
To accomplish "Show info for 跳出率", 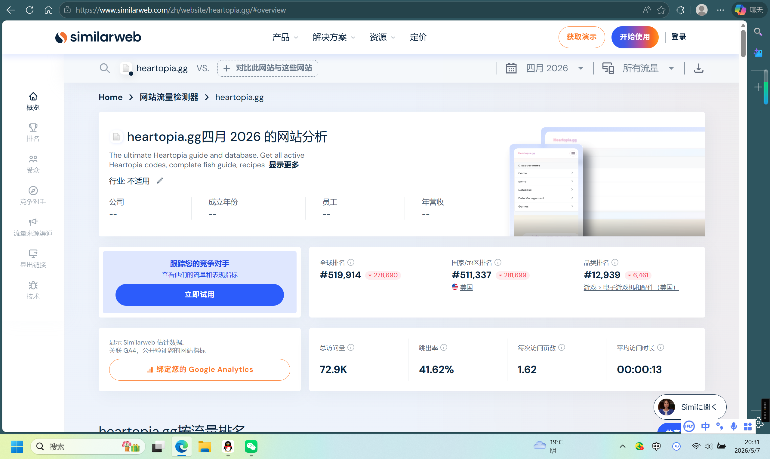I will (x=444, y=347).
